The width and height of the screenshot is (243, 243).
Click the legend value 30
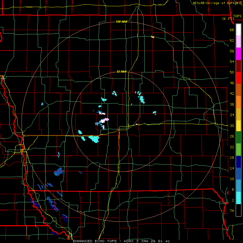click(x=232, y=126)
